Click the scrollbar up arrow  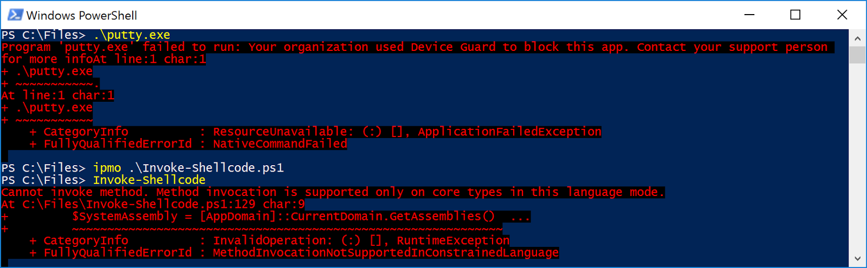click(857, 38)
